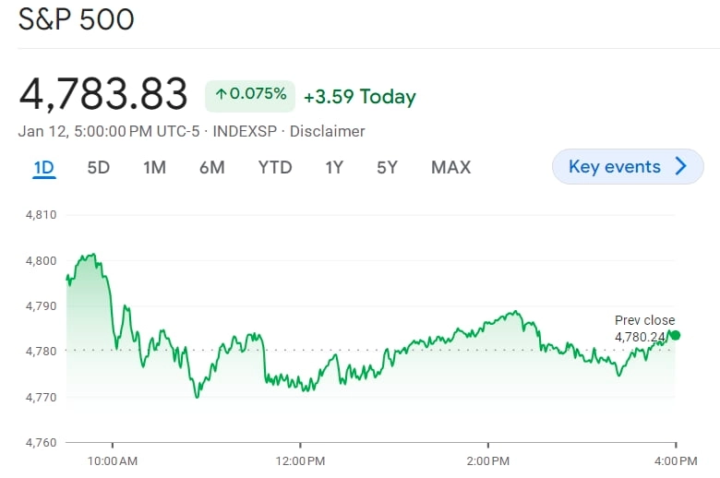Click the Prev close 4,780.24 label
Image resolution: width=720 pixels, height=478 pixels.
(x=643, y=329)
